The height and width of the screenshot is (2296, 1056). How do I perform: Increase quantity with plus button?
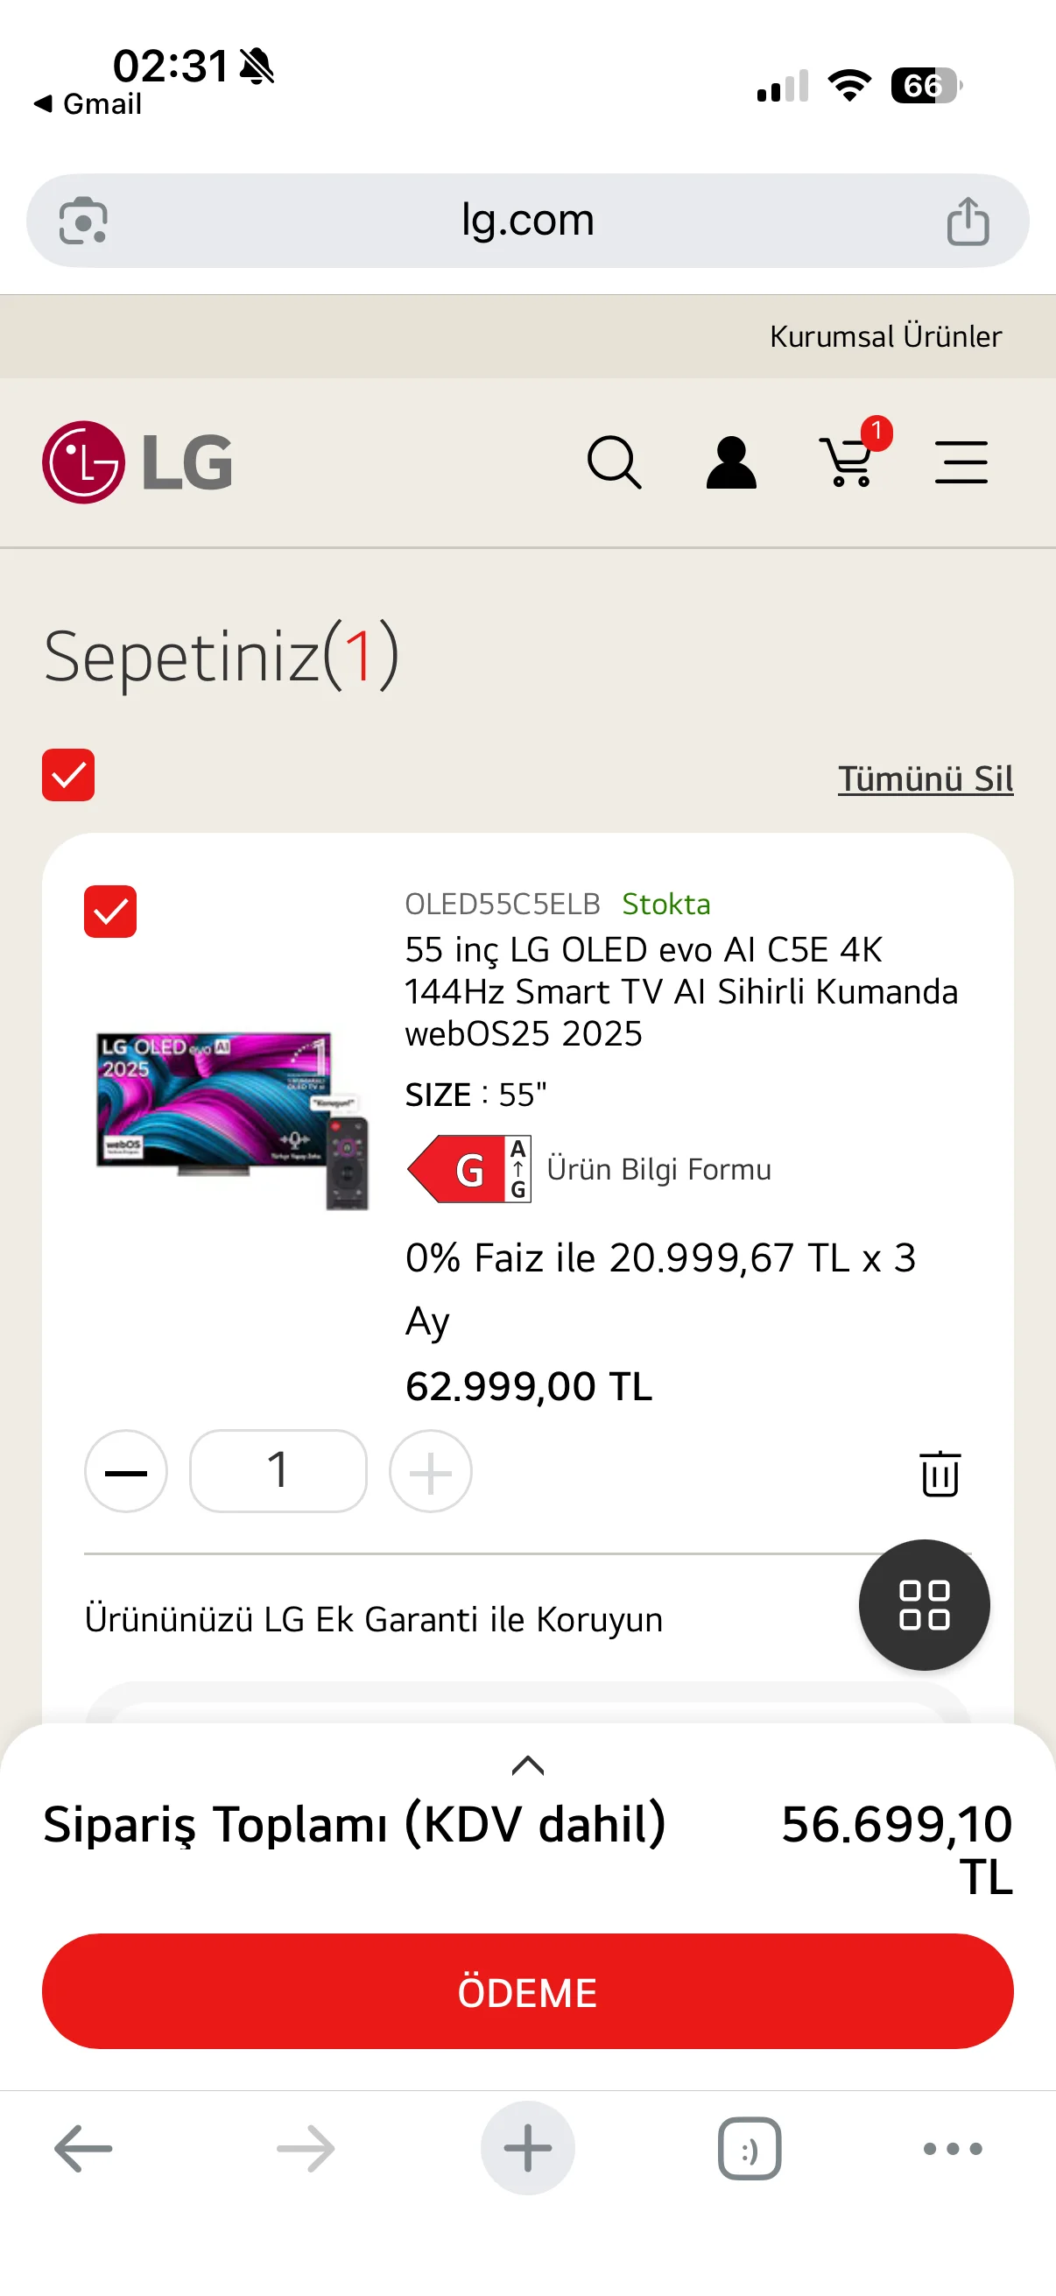pyautogui.click(x=431, y=1471)
